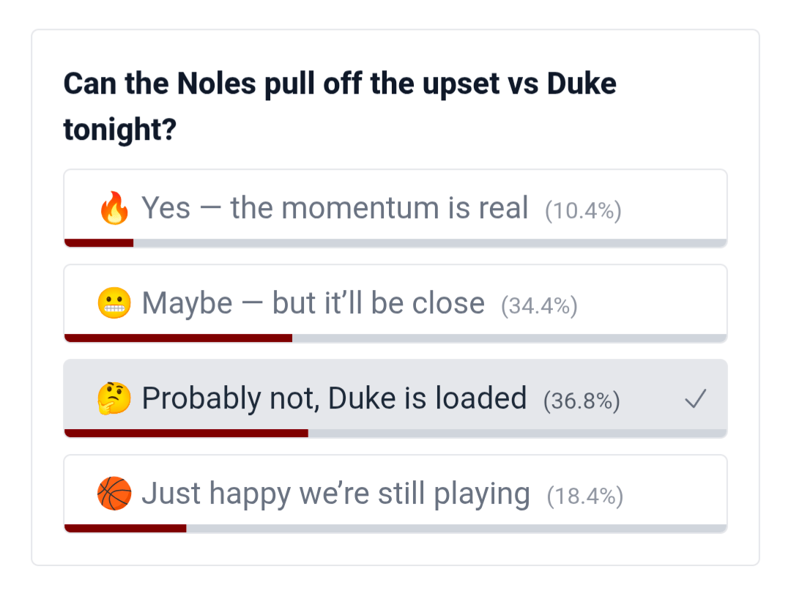791x599 pixels.
Task: Click the thinking face emoji
Action: [x=114, y=399]
